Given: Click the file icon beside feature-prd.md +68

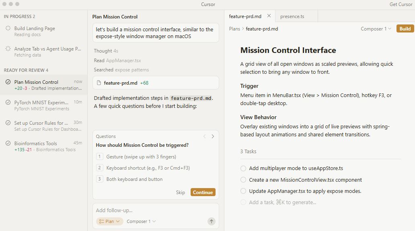Looking at the screenshot, I should pyautogui.click(x=99, y=83).
